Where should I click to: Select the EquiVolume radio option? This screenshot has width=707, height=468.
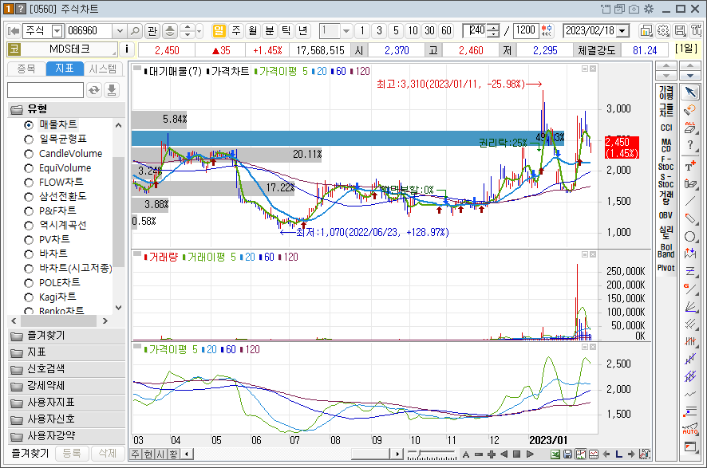[29, 168]
